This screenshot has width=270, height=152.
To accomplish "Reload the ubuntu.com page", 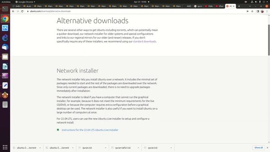I will coord(22,11).
